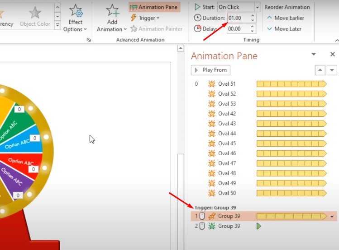The width and height of the screenshot is (339, 250).
Task: Expand the animation gallery More arrow
Action: pos(57,25)
